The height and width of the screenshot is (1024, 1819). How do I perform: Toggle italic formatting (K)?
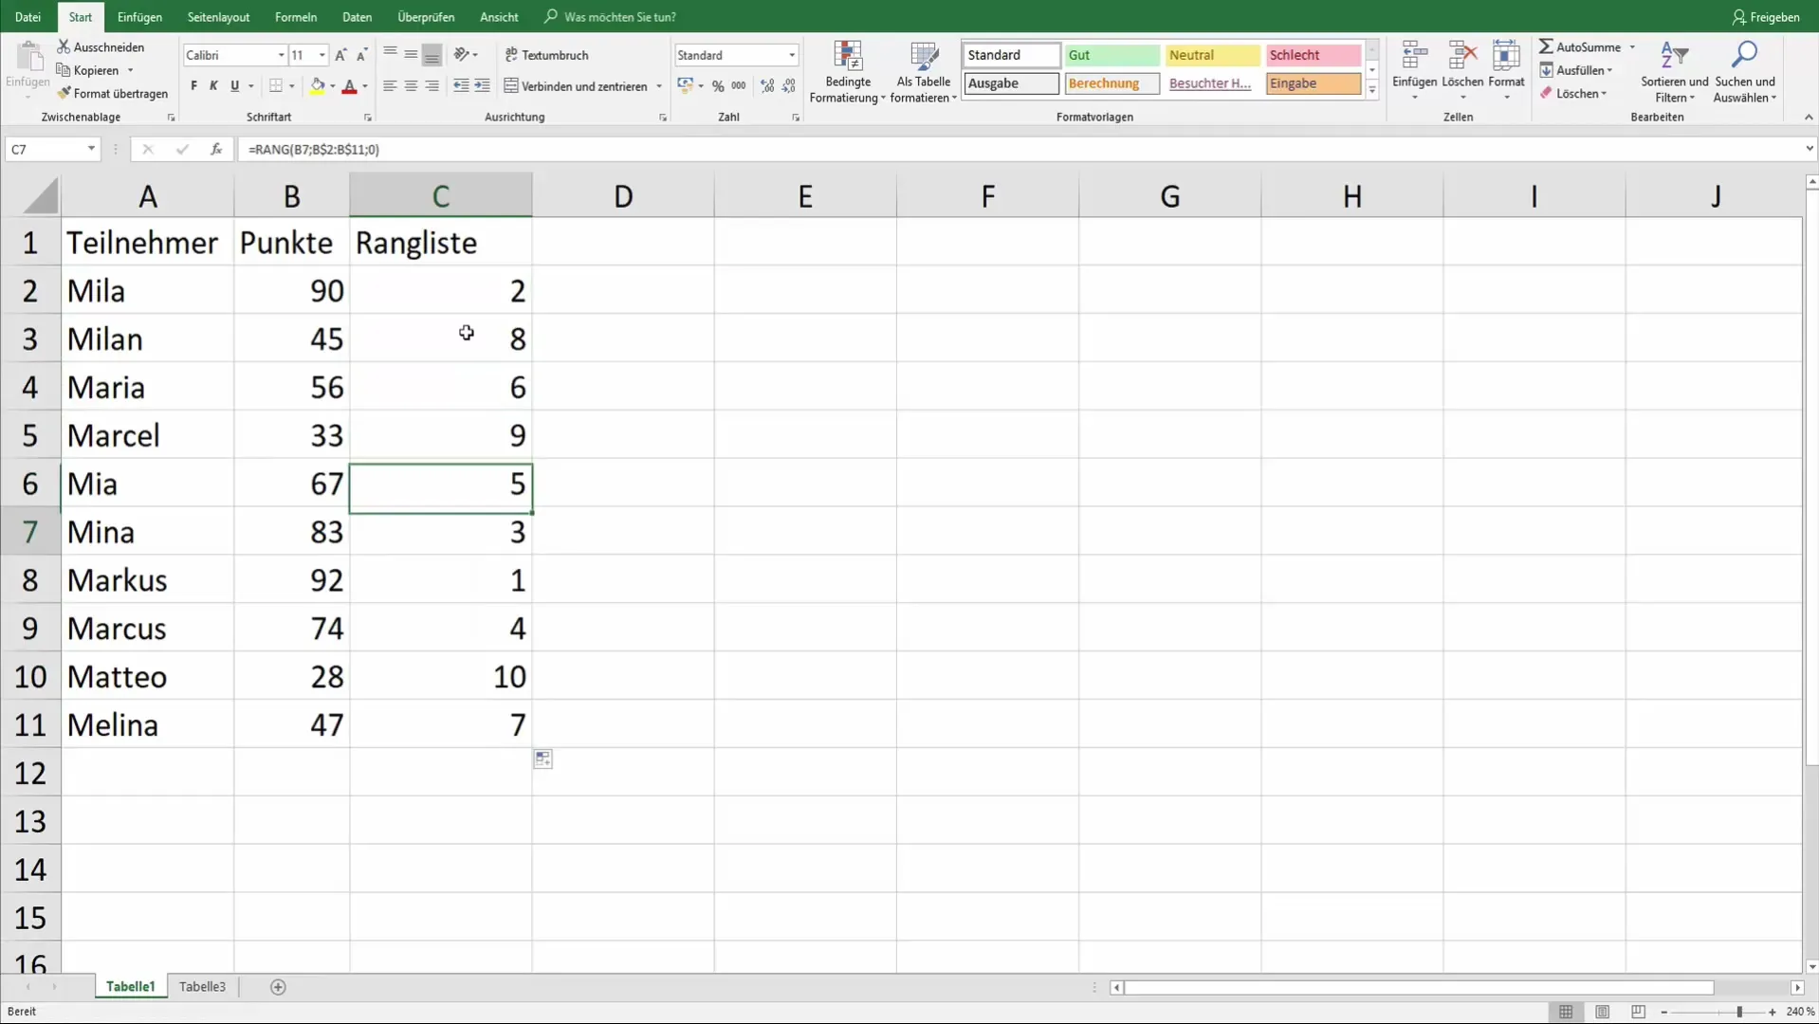[213, 85]
